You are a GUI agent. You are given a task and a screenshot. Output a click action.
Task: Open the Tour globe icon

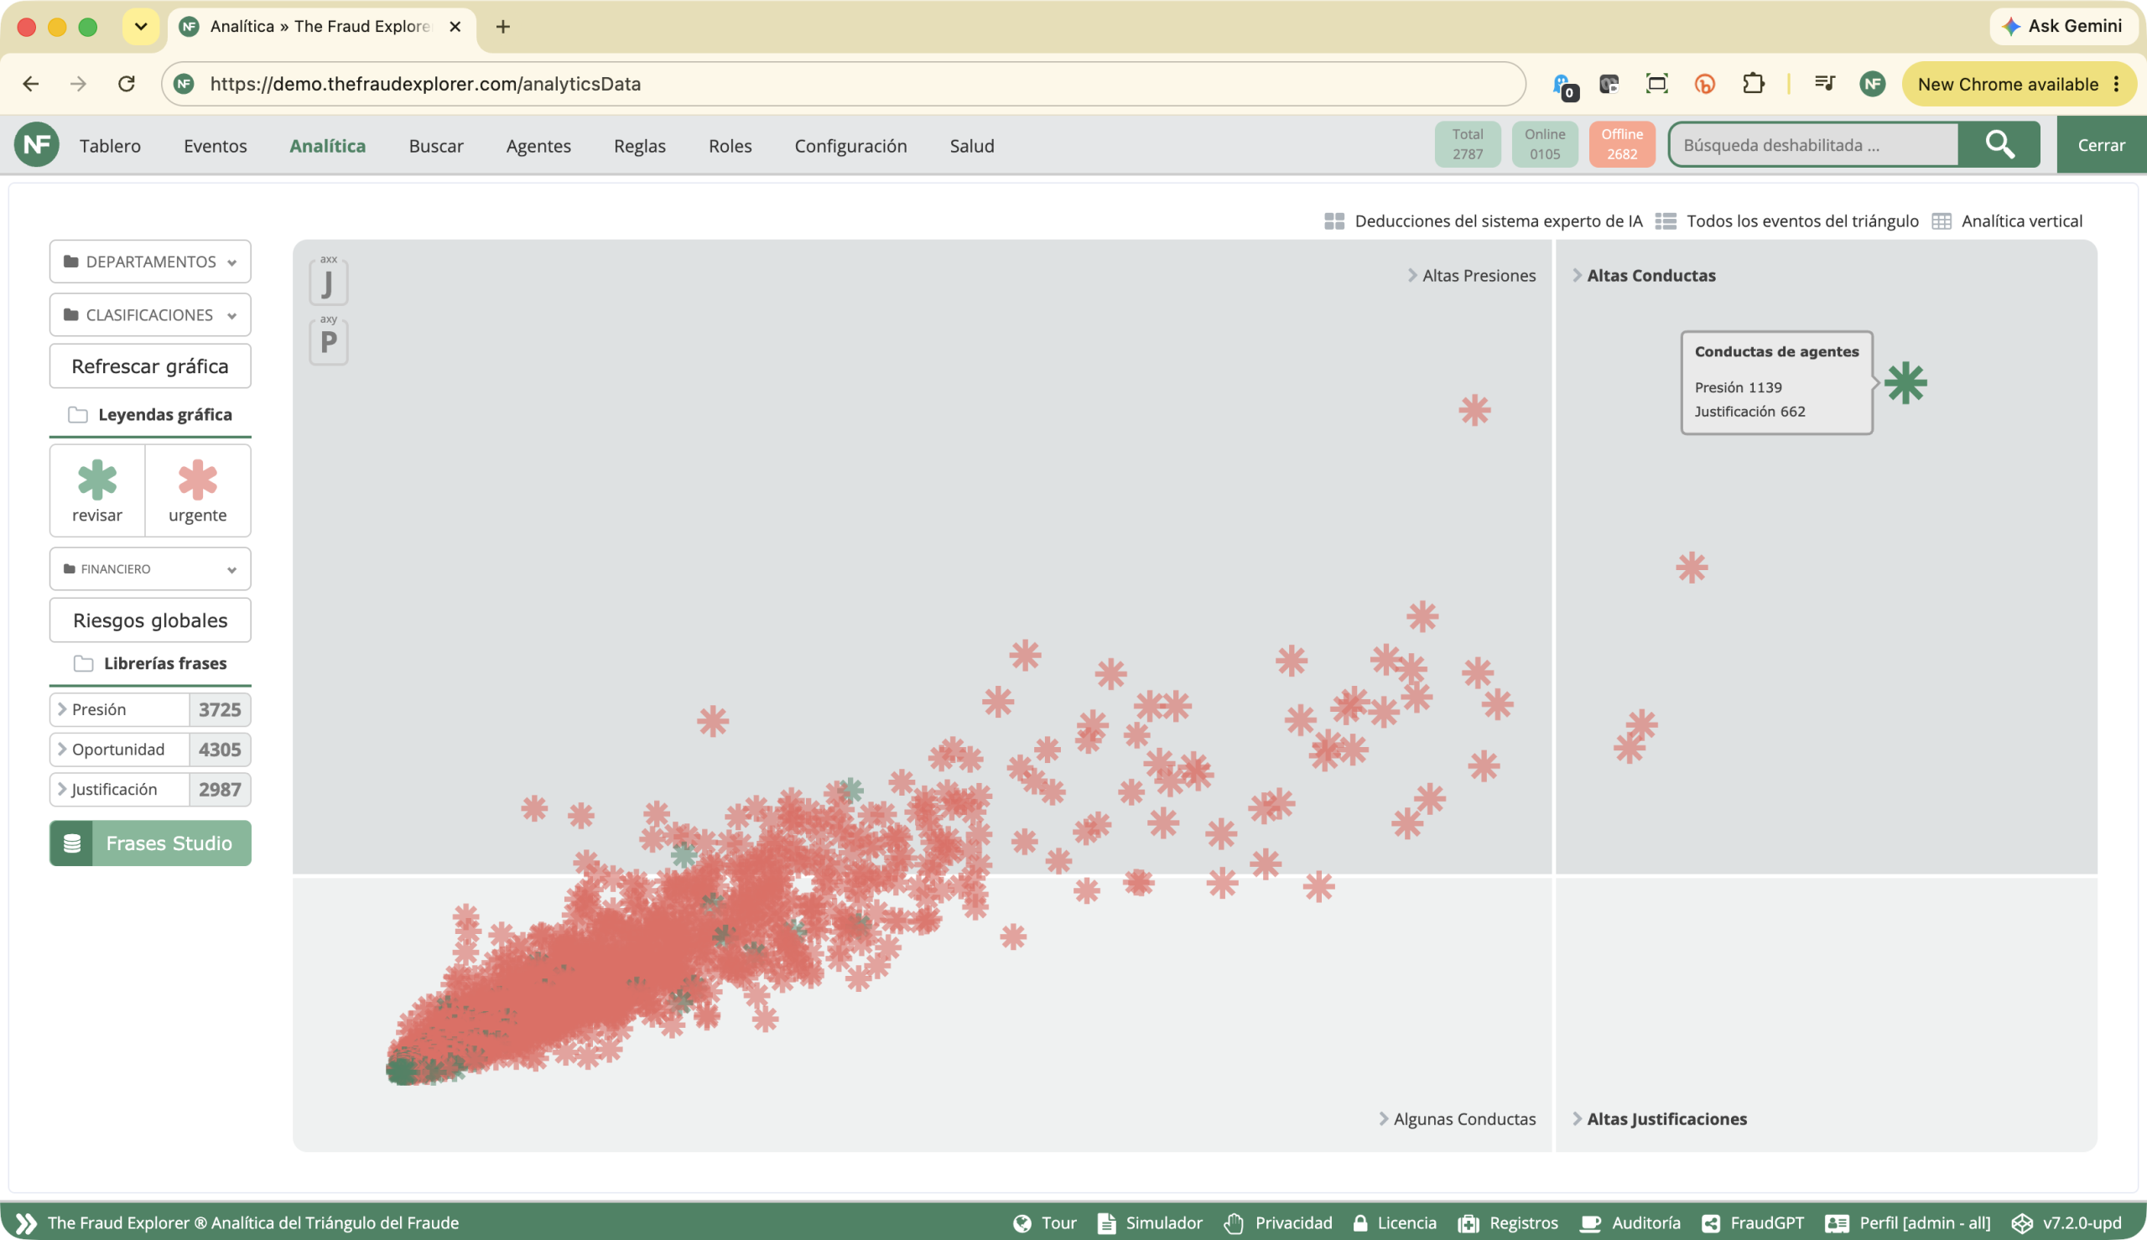click(1022, 1223)
